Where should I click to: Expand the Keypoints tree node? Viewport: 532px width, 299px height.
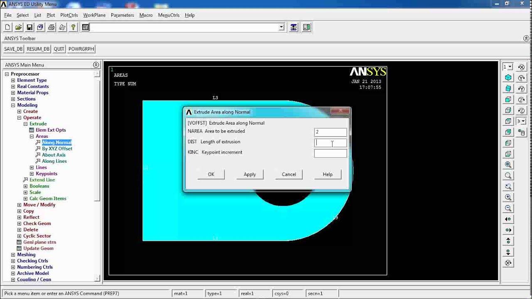point(32,174)
